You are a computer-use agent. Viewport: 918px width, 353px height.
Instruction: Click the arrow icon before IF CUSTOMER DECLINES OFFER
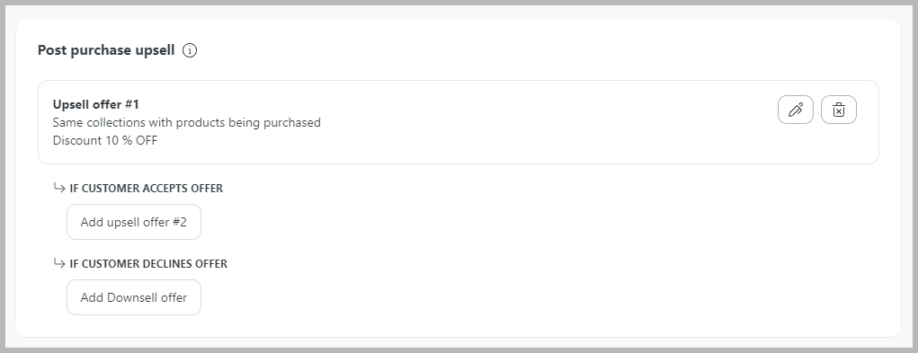[58, 263]
